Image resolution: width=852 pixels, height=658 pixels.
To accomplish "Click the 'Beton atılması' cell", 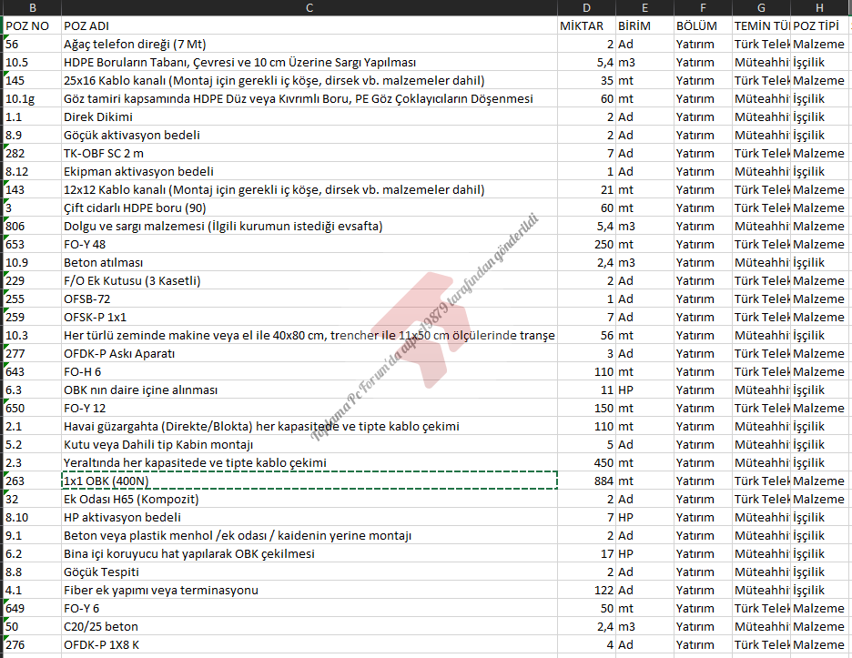I will pos(309,262).
